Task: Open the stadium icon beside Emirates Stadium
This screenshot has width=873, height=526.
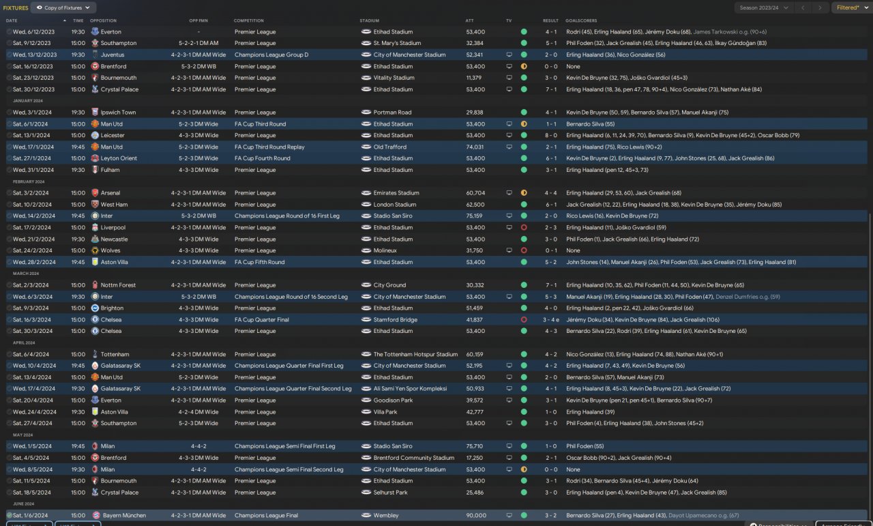Action: point(366,193)
